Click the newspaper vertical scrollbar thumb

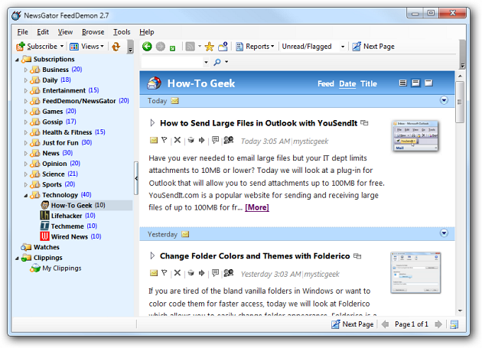point(460,102)
